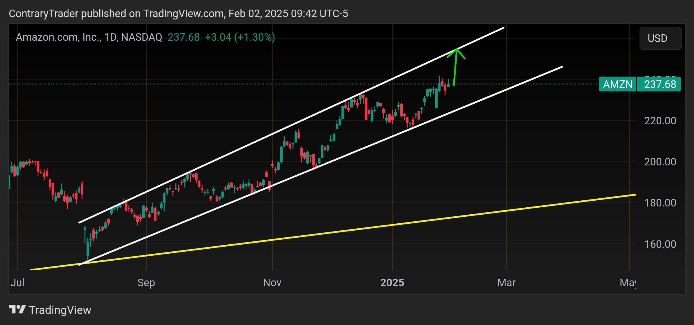Click the 160.00 price axis label
The width and height of the screenshot is (694, 325).
coord(660,244)
